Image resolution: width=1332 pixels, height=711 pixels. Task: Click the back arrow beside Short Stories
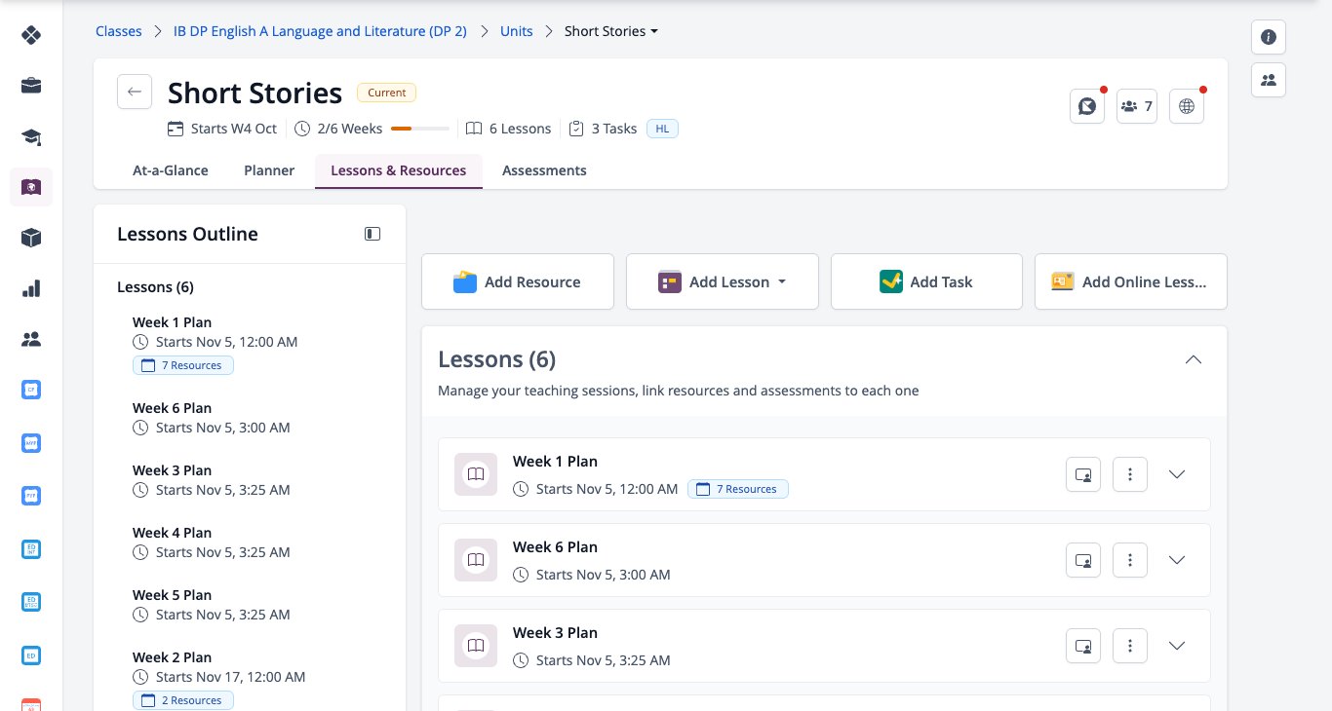(x=135, y=92)
